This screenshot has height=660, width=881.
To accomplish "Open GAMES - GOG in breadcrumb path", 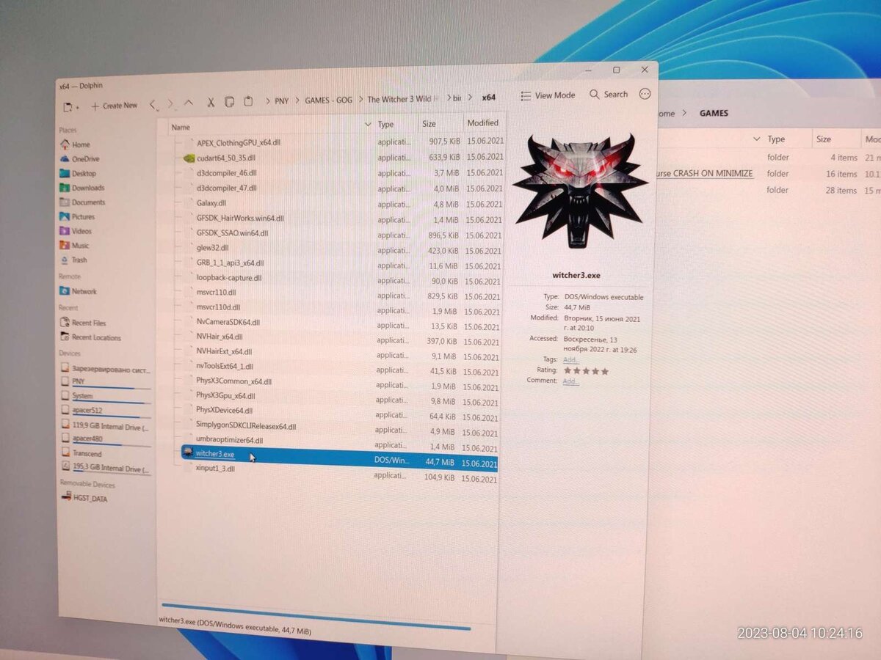I will 329,100.
